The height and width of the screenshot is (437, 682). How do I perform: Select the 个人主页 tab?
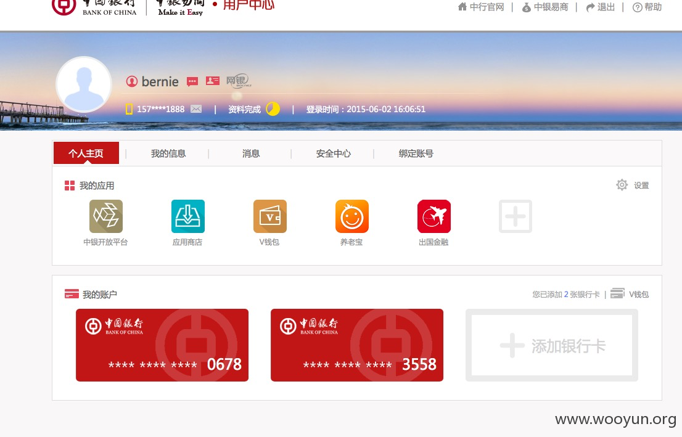click(86, 153)
